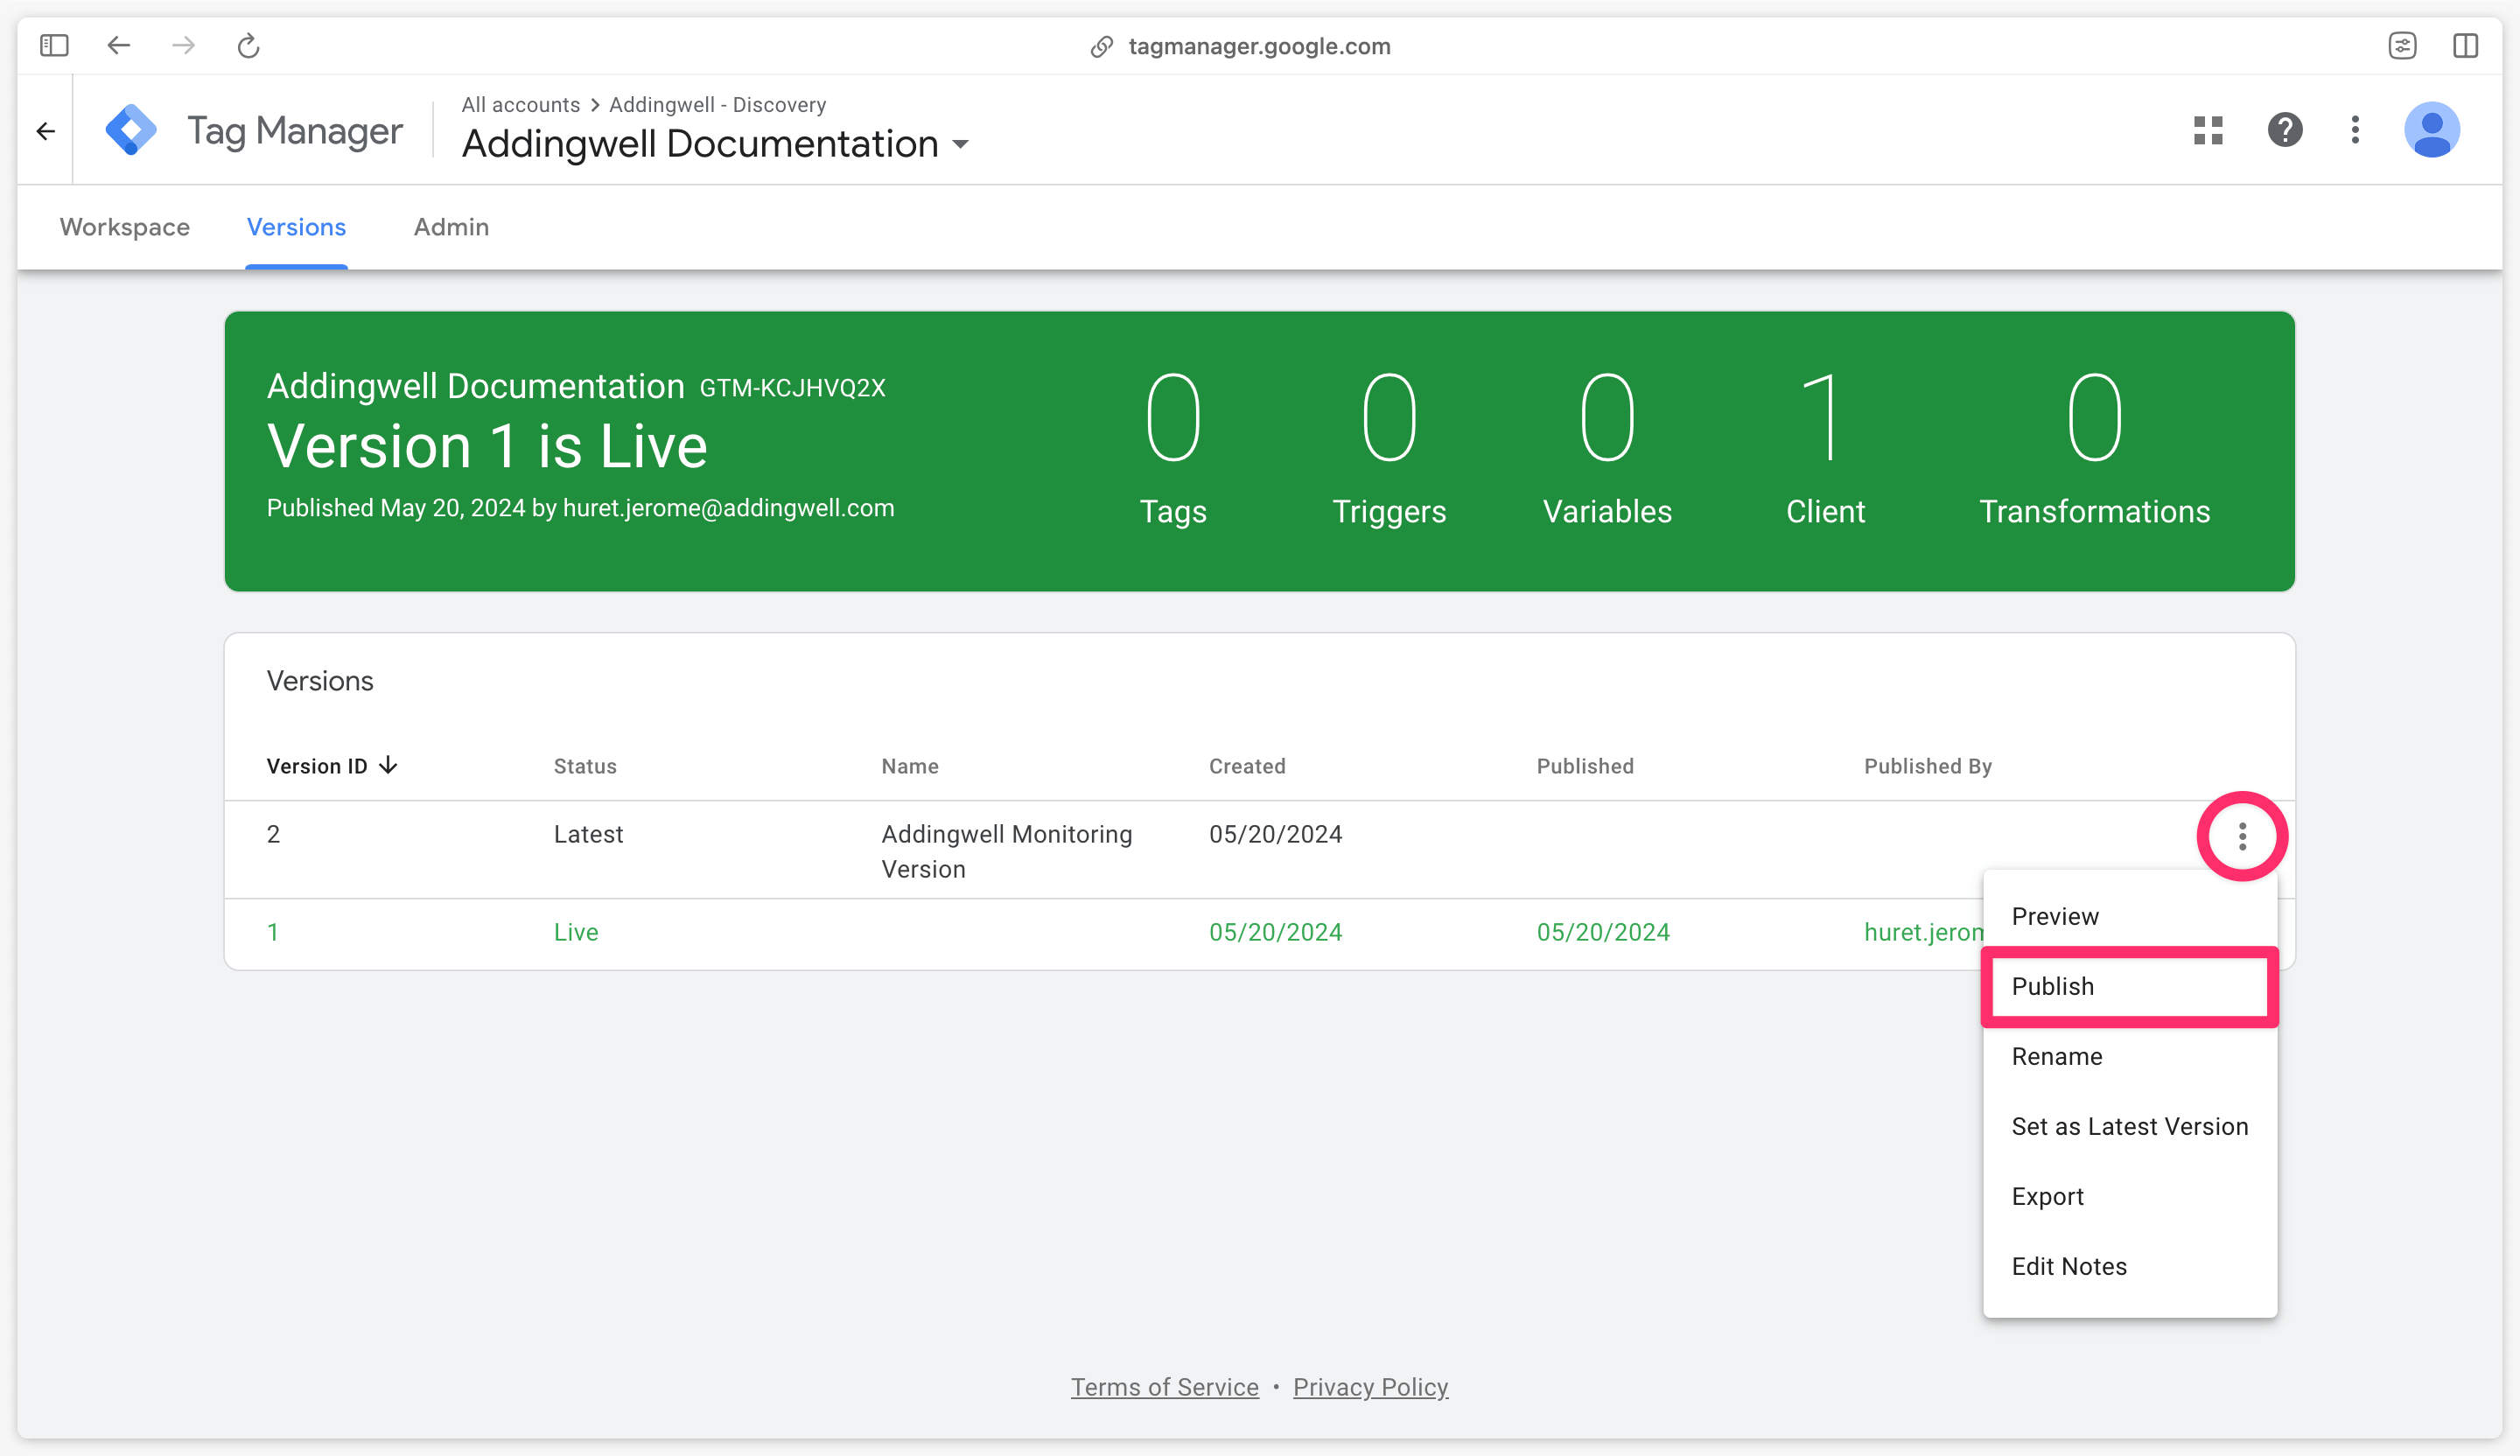Open the Google apps grid icon
2520x1456 pixels.
pyautogui.click(x=2208, y=130)
